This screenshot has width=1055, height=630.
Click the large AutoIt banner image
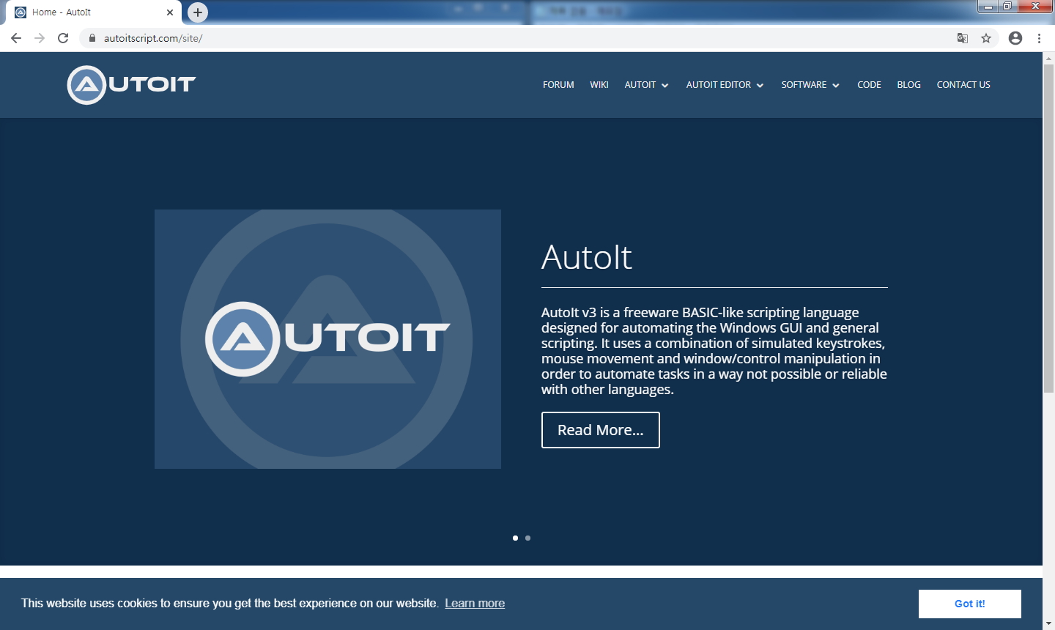[x=327, y=339]
